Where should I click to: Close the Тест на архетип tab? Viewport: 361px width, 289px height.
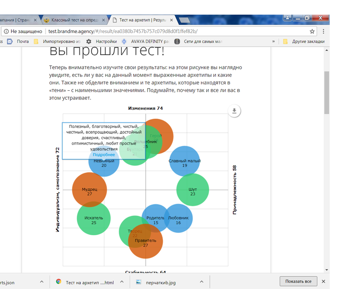(x=171, y=20)
